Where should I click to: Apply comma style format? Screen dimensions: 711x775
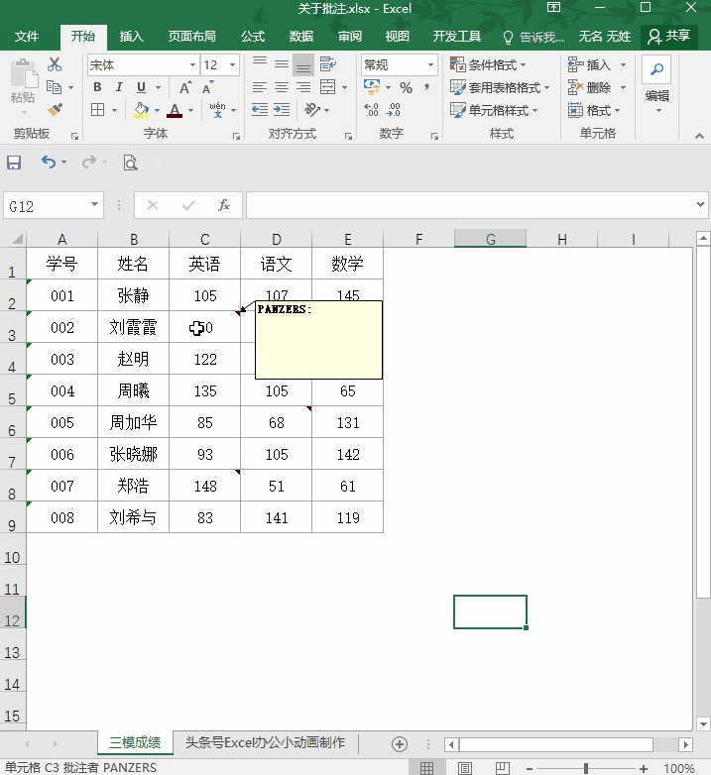(426, 87)
